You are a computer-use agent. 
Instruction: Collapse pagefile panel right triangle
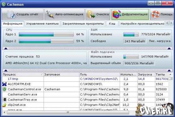(169, 71)
